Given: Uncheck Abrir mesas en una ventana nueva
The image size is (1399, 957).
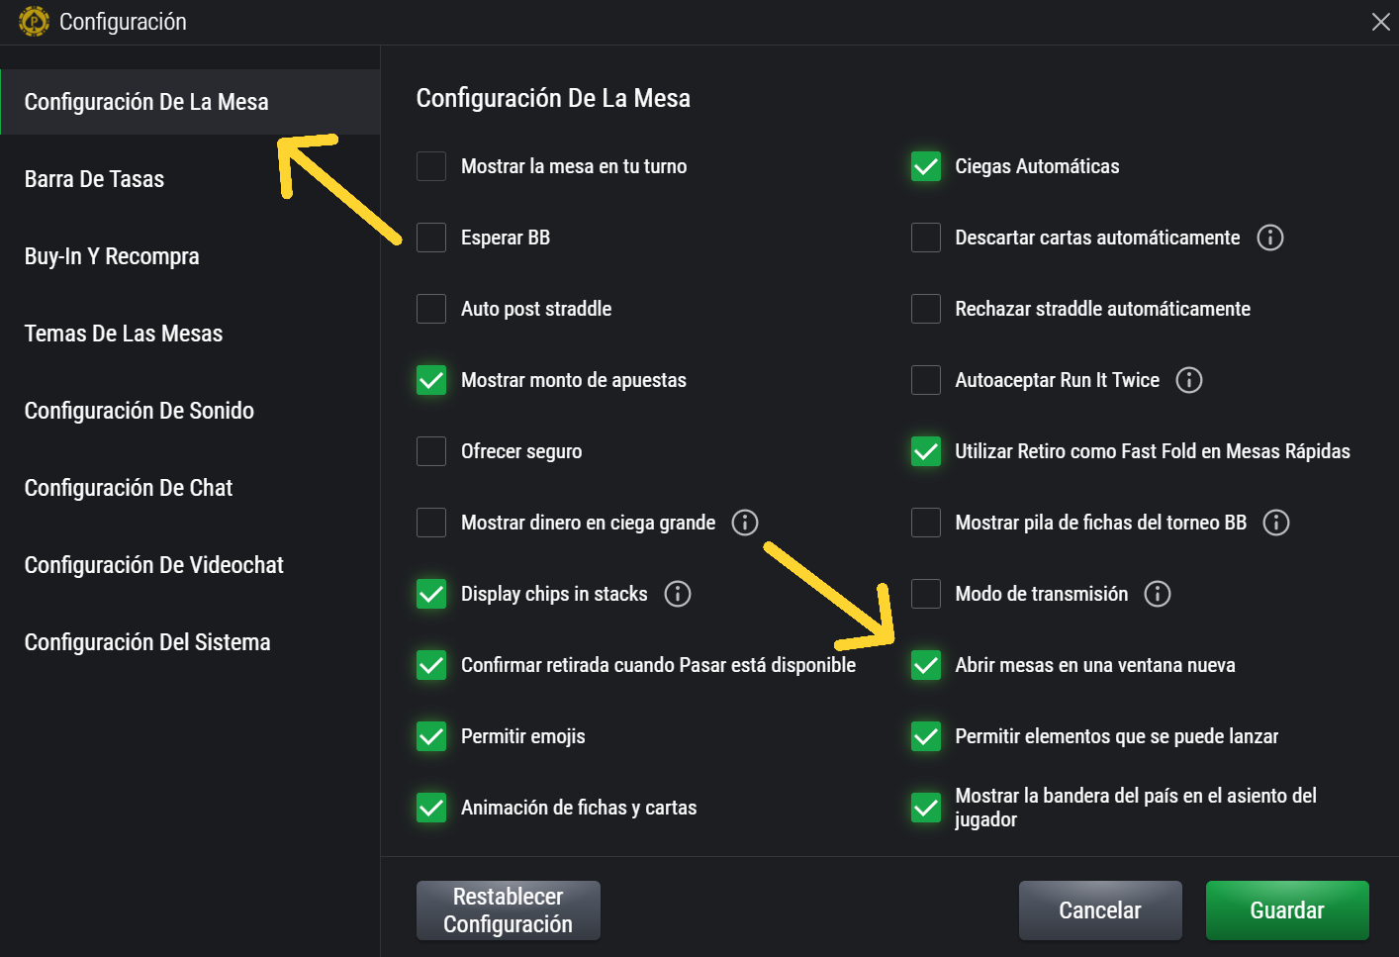Looking at the screenshot, I should [x=925, y=665].
